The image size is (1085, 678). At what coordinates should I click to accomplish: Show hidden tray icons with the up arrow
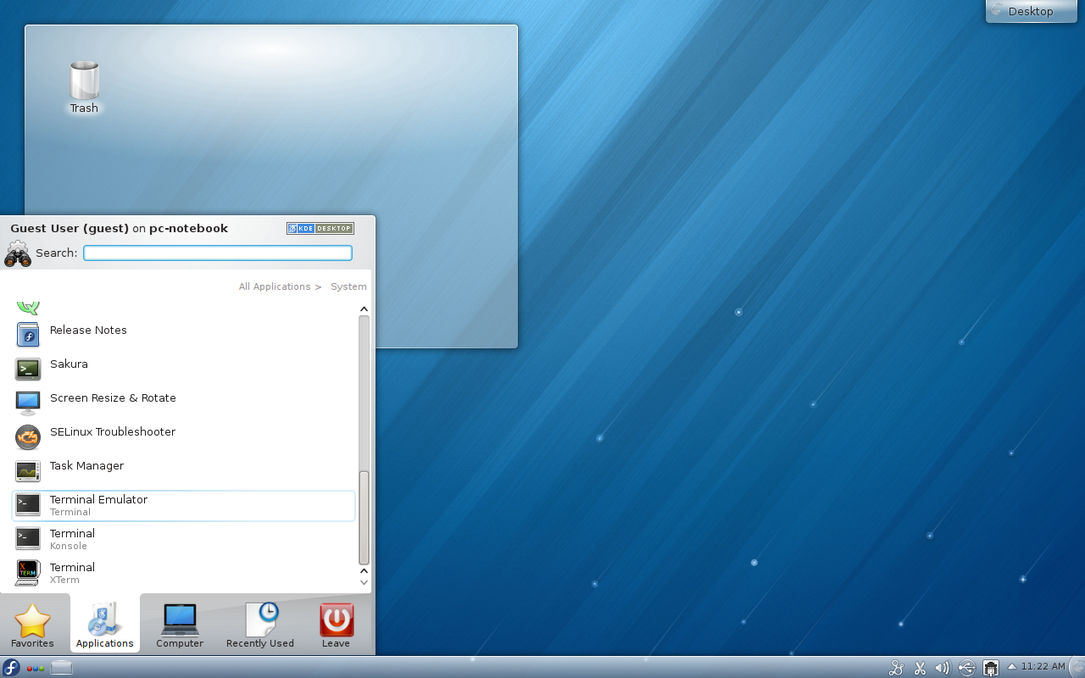pyautogui.click(x=1011, y=667)
